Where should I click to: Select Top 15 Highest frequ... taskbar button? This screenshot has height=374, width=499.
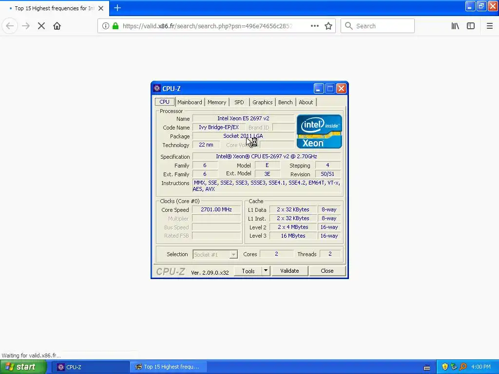click(x=168, y=367)
